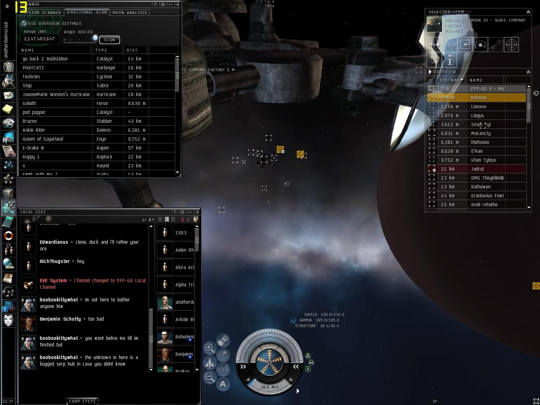Click the Scan button

[x=110, y=40]
